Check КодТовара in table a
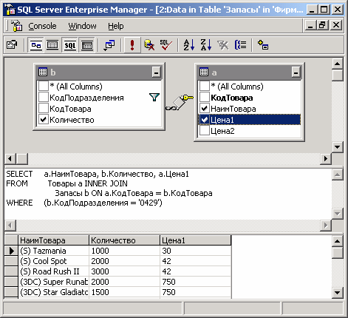The image size is (348, 318). click(x=205, y=98)
